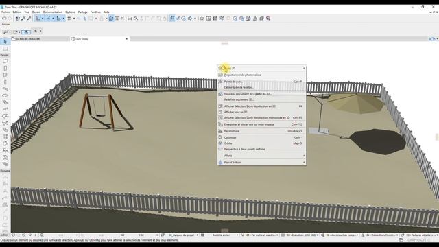Select the Window tool in the toolbox
The width and height of the screenshot is (439, 247).
(x=5, y=75)
